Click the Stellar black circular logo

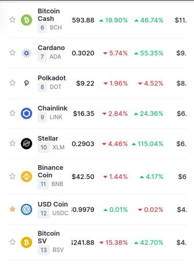(27, 144)
